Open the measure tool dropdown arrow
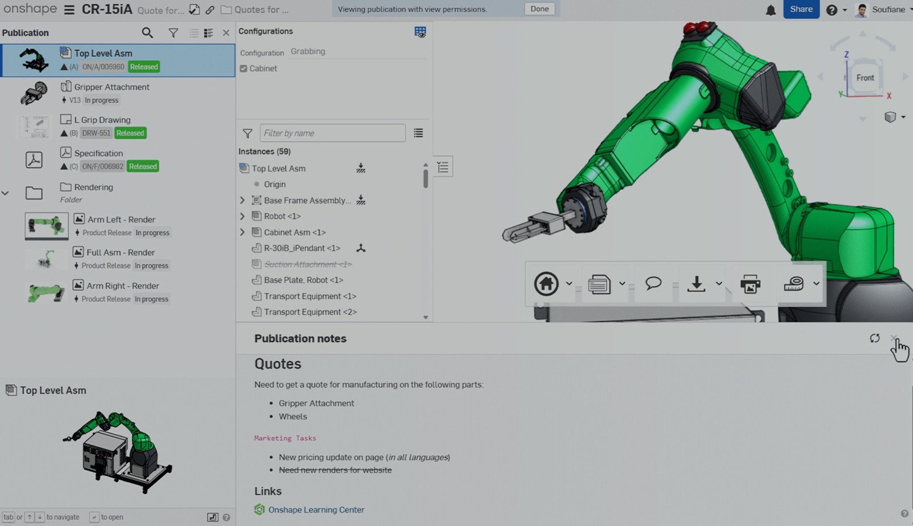Viewport: 913px width, 526px height. tap(817, 283)
